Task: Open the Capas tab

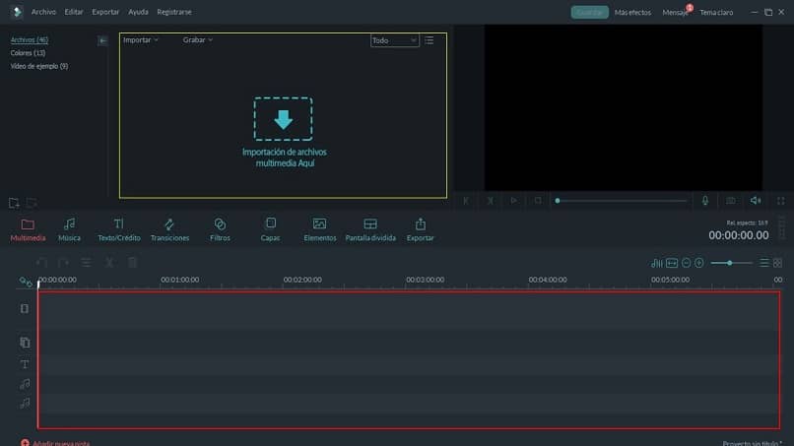Action: [x=270, y=229]
